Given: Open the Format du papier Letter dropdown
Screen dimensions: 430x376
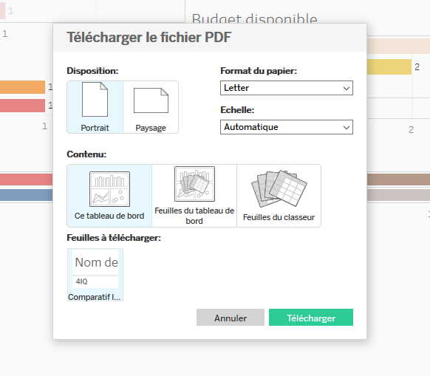Looking at the screenshot, I should tap(287, 88).
